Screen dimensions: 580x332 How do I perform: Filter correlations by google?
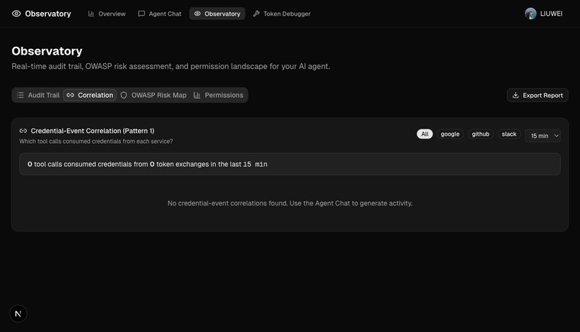coord(450,134)
